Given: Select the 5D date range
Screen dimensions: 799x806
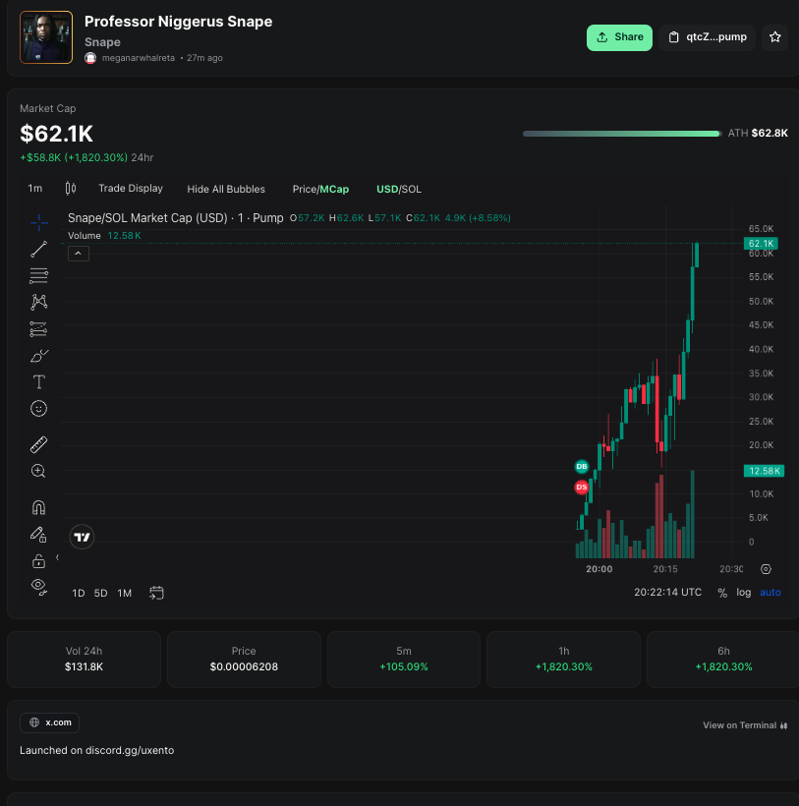Looking at the screenshot, I should [100, 593].
